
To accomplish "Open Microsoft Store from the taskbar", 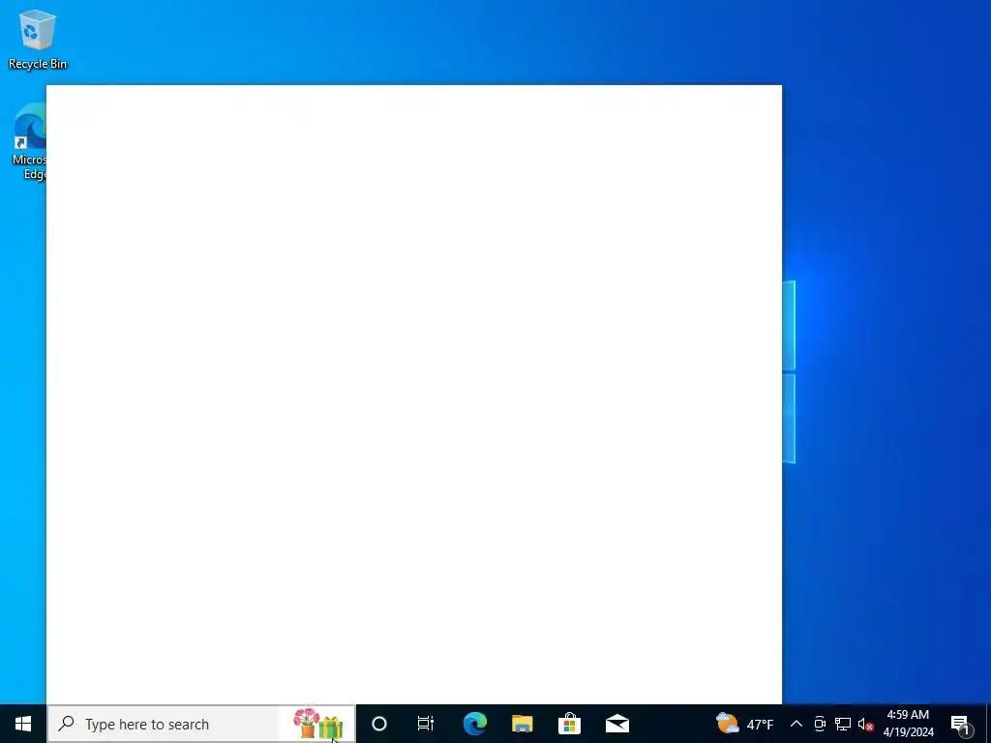I will (569, 724).
